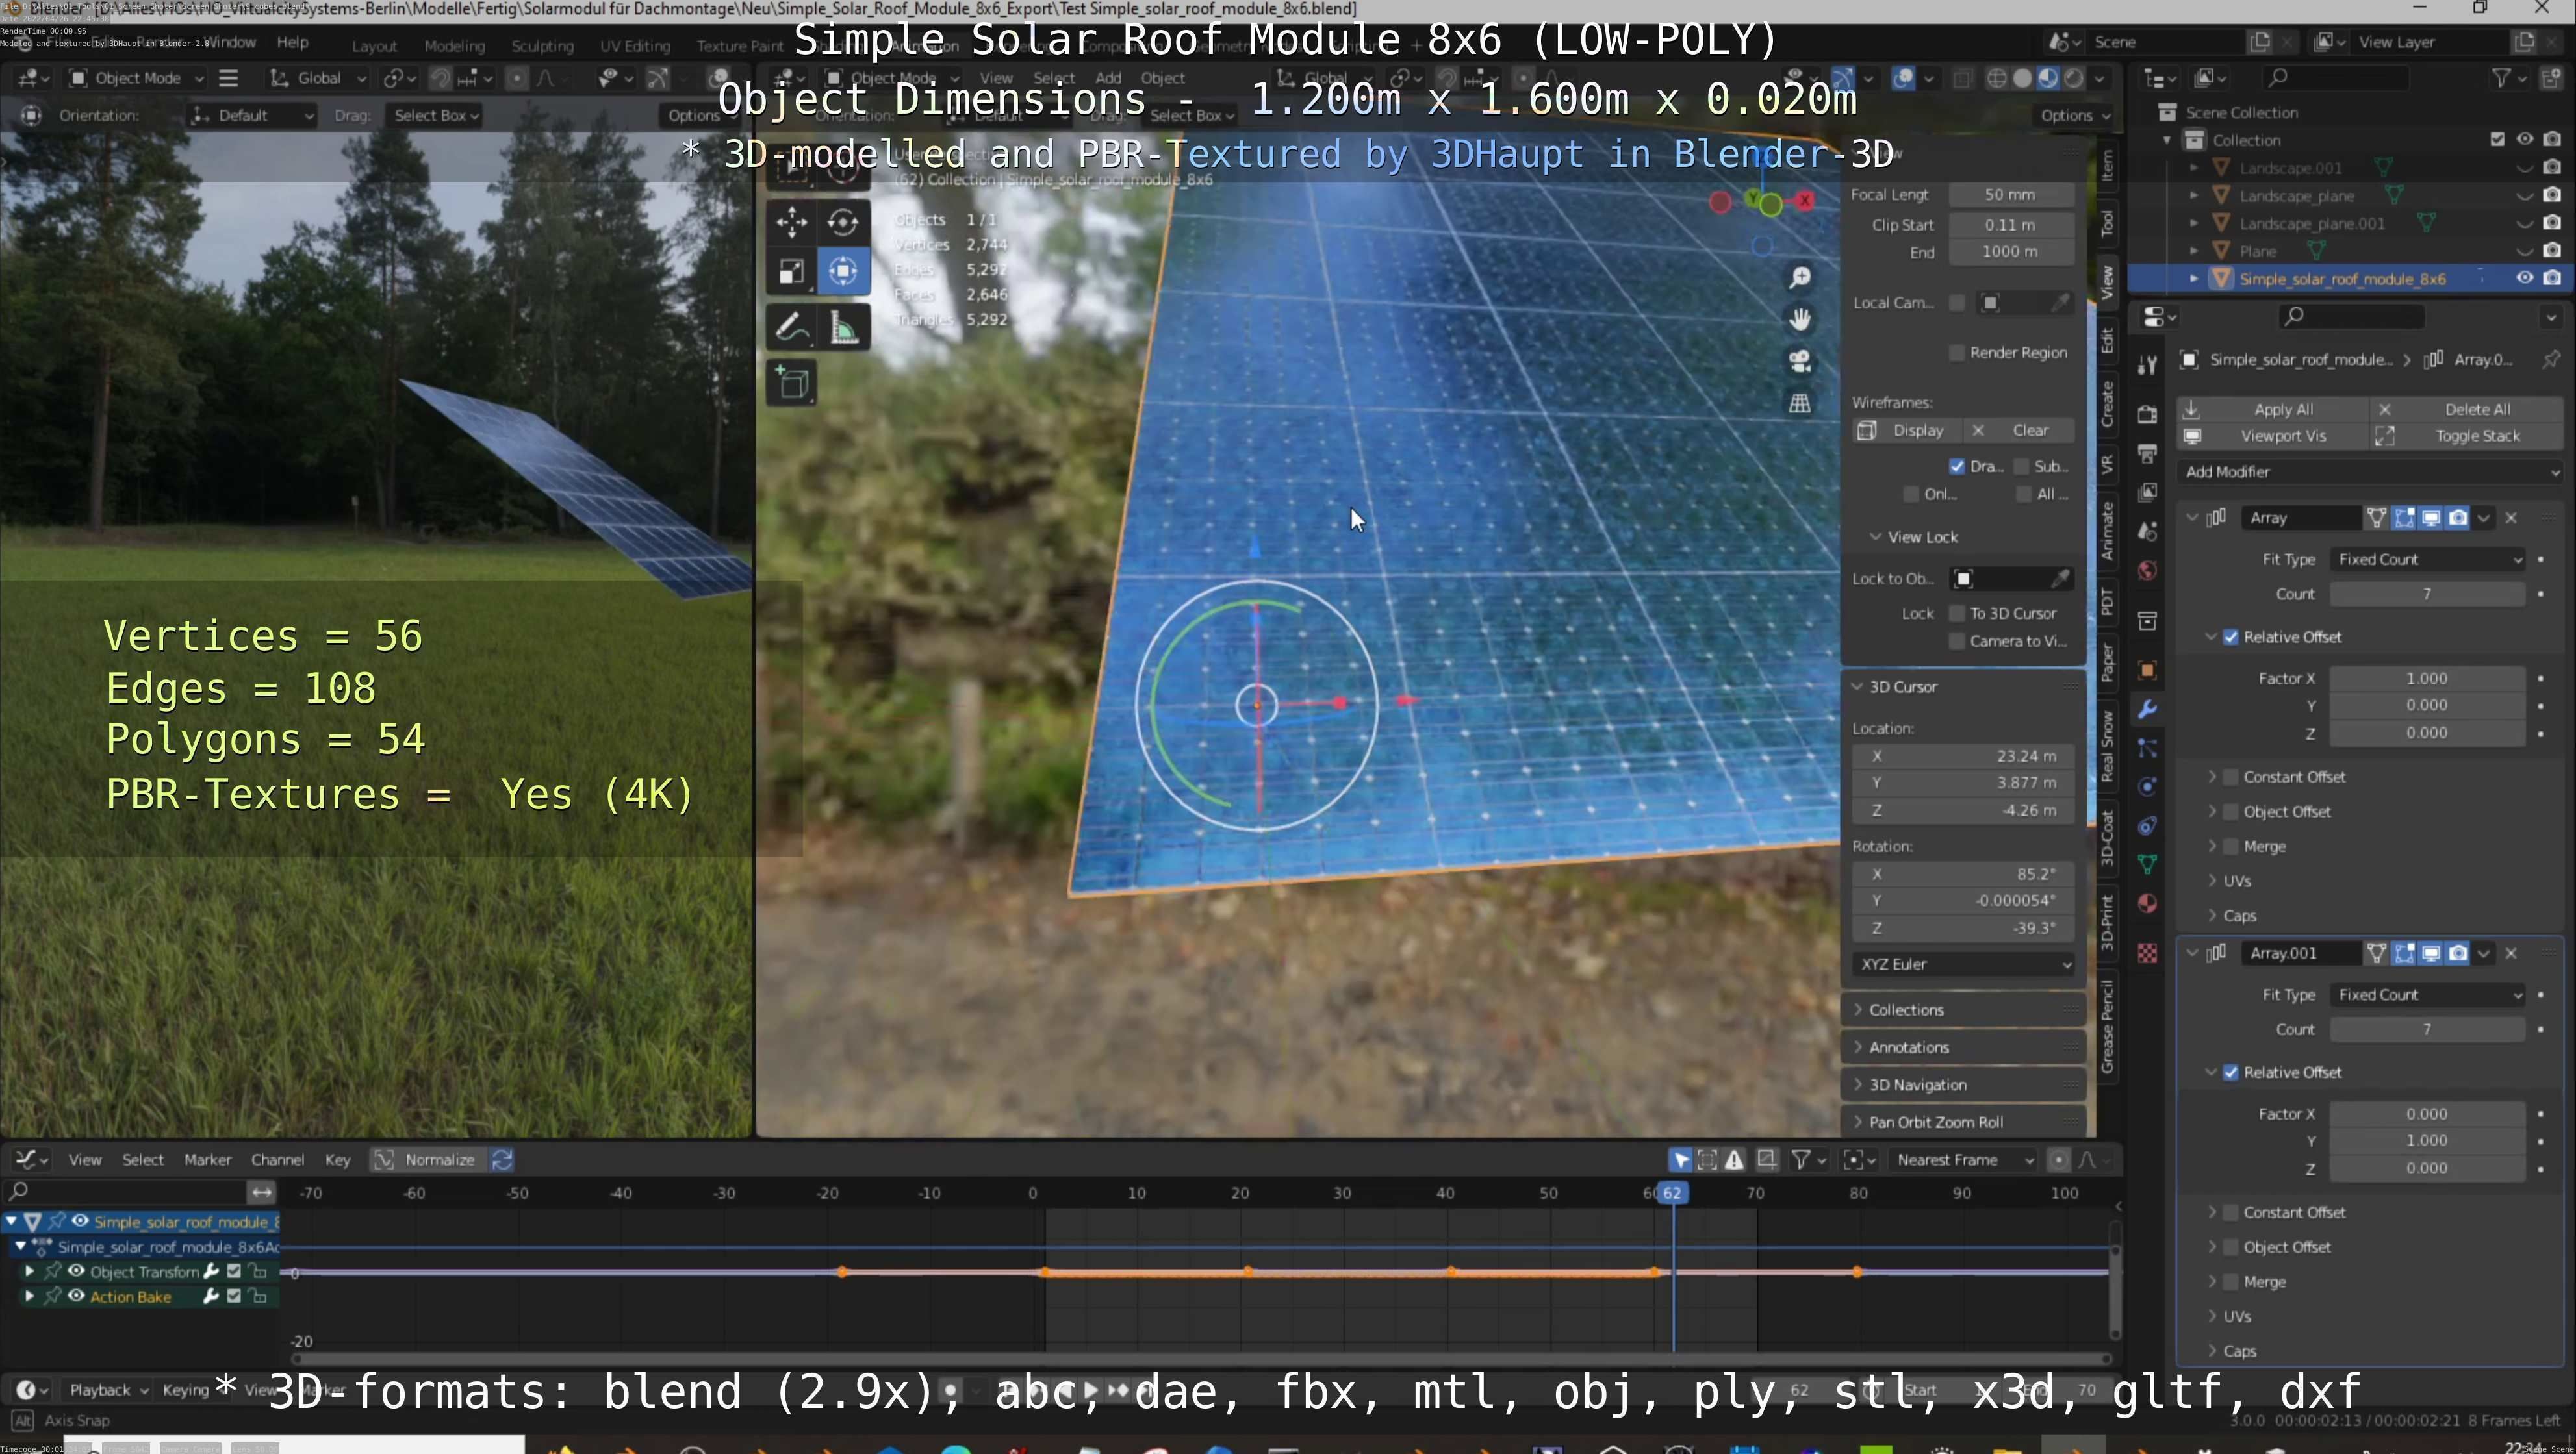Click graph editor only-selected arrow icon
2576x1454 pixels.
pyautogui.click(x=1681, y=1159)
